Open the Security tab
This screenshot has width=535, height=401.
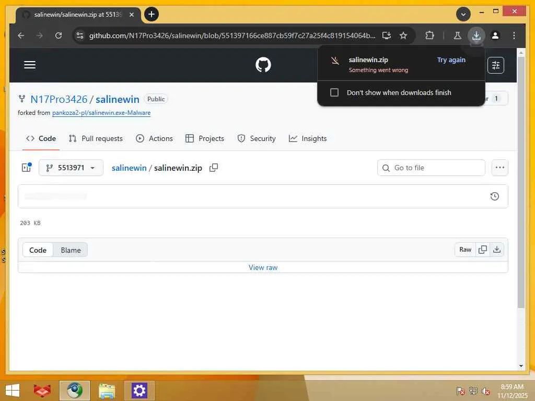coord(256,138)
